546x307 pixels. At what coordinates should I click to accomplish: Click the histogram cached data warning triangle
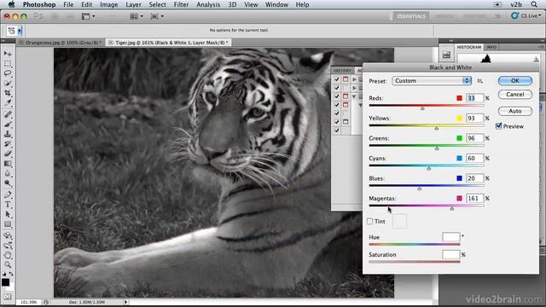tap(536, 60)
